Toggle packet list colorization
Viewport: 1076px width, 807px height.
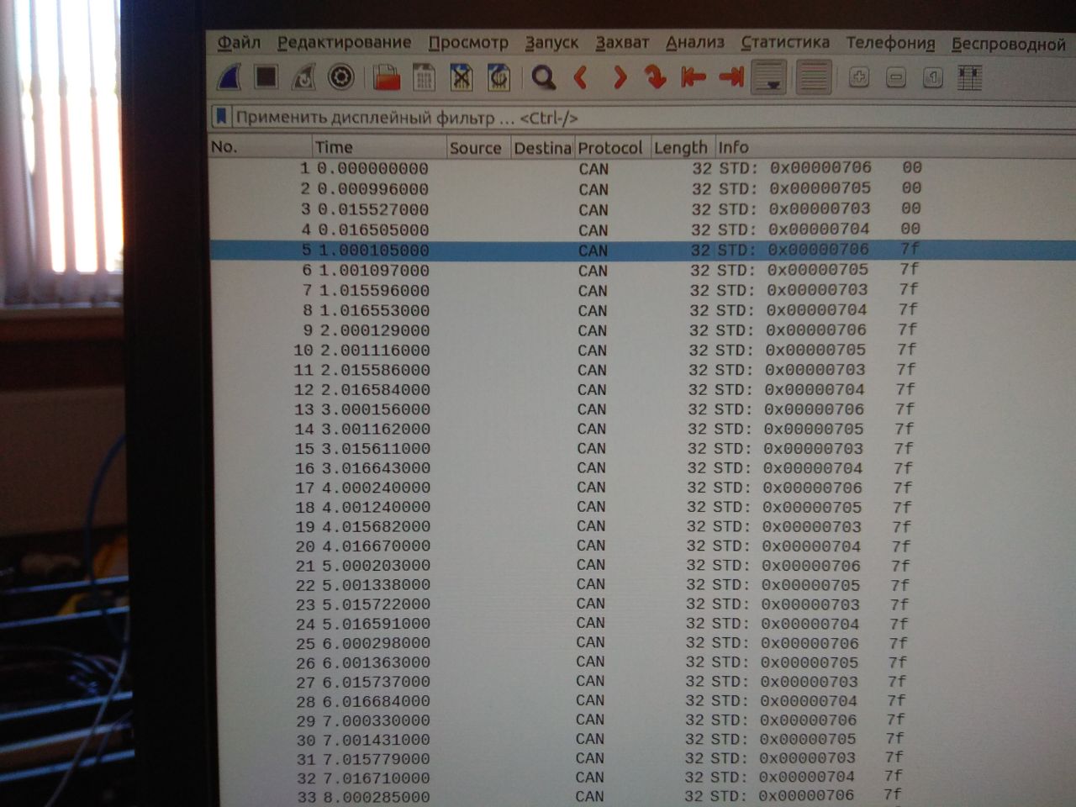[813, 78]
